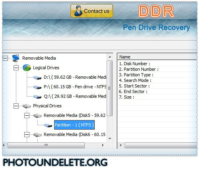Select the '2. Partition Number :' row
Image resolution: width=199 pixels, height=169 pixels.
pyautogui.click(x=157, y=69)
